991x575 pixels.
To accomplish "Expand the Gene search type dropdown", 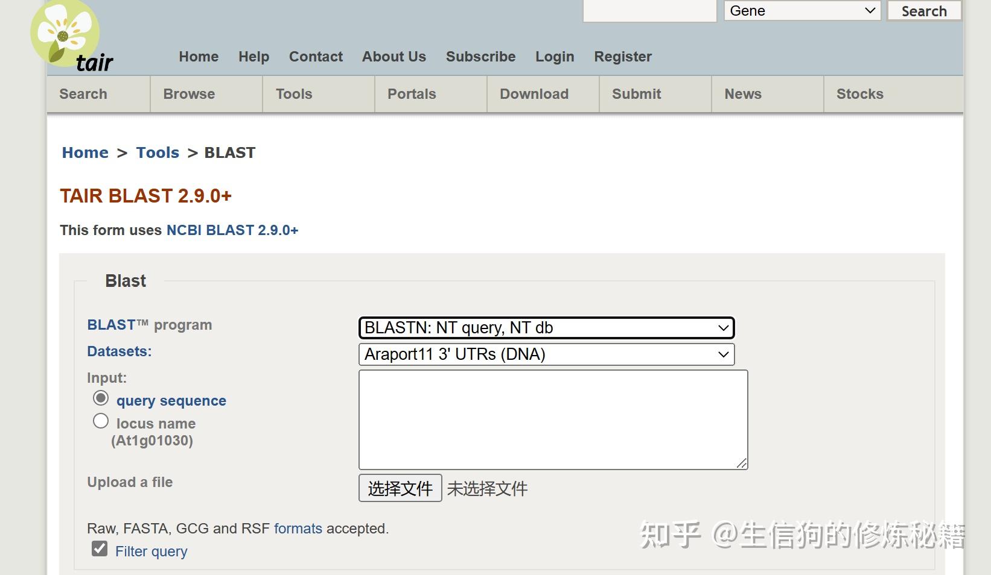I will [x=802, y=11].
